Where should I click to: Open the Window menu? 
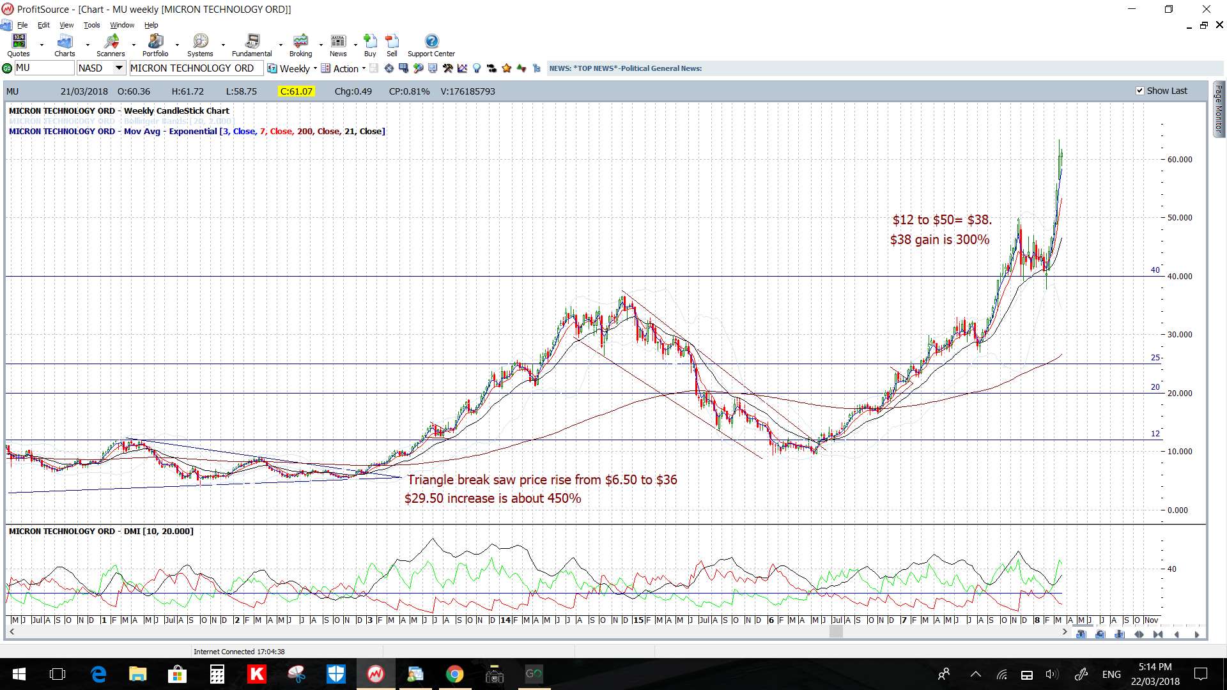point(122,25)
